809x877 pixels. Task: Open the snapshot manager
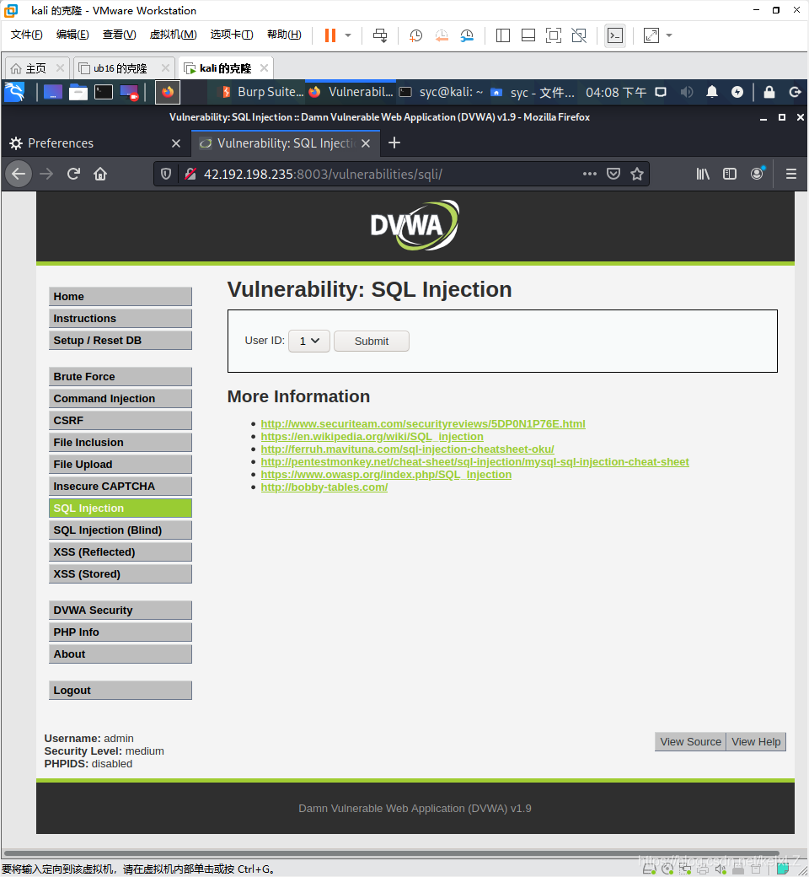(x=467, y=35)
